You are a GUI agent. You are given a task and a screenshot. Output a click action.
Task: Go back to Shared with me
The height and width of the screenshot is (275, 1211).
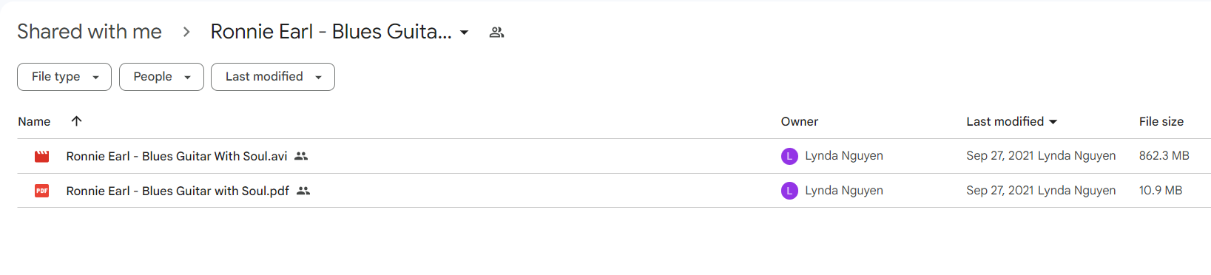90,32
